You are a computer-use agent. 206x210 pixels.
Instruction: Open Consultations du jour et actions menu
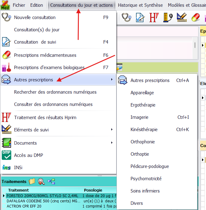pos(82,5)
